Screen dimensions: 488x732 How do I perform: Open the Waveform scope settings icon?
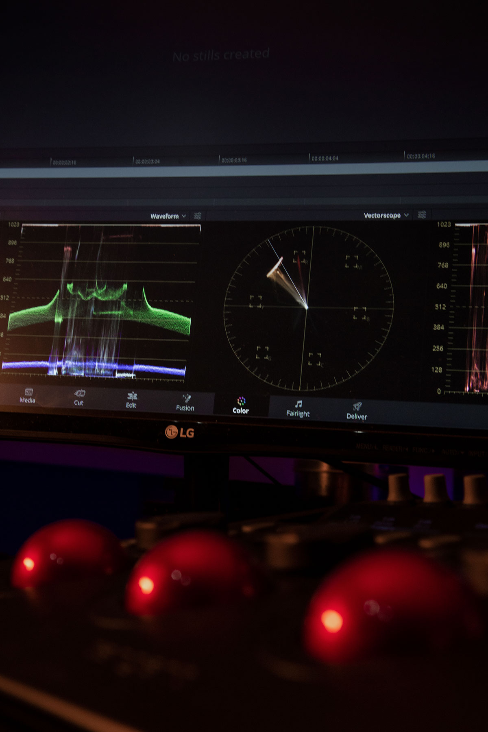198,216
